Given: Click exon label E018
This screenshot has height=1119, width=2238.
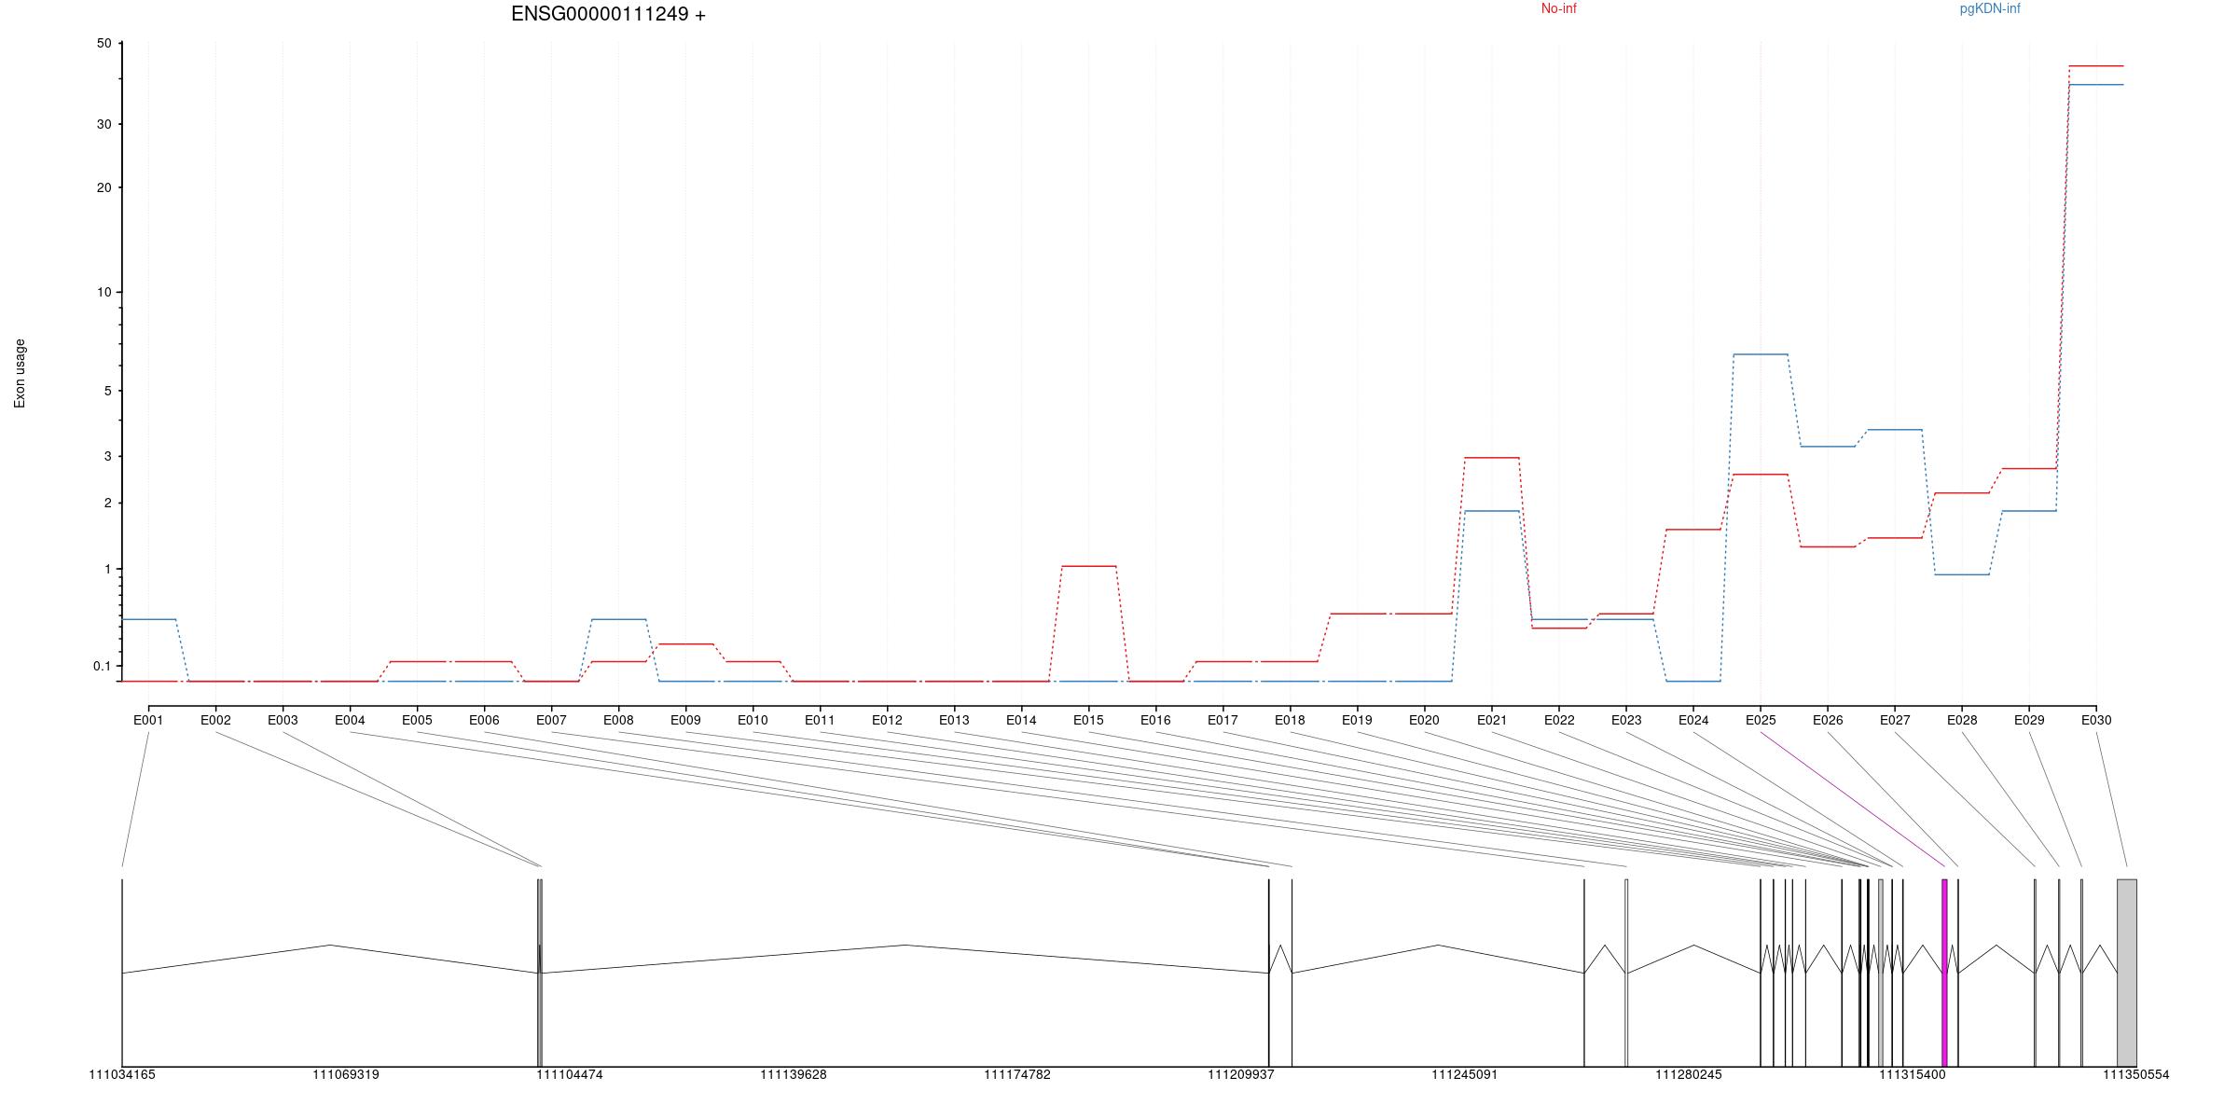Looking at the screenshot, I should pyautogui.click(x=1290, y=720).
